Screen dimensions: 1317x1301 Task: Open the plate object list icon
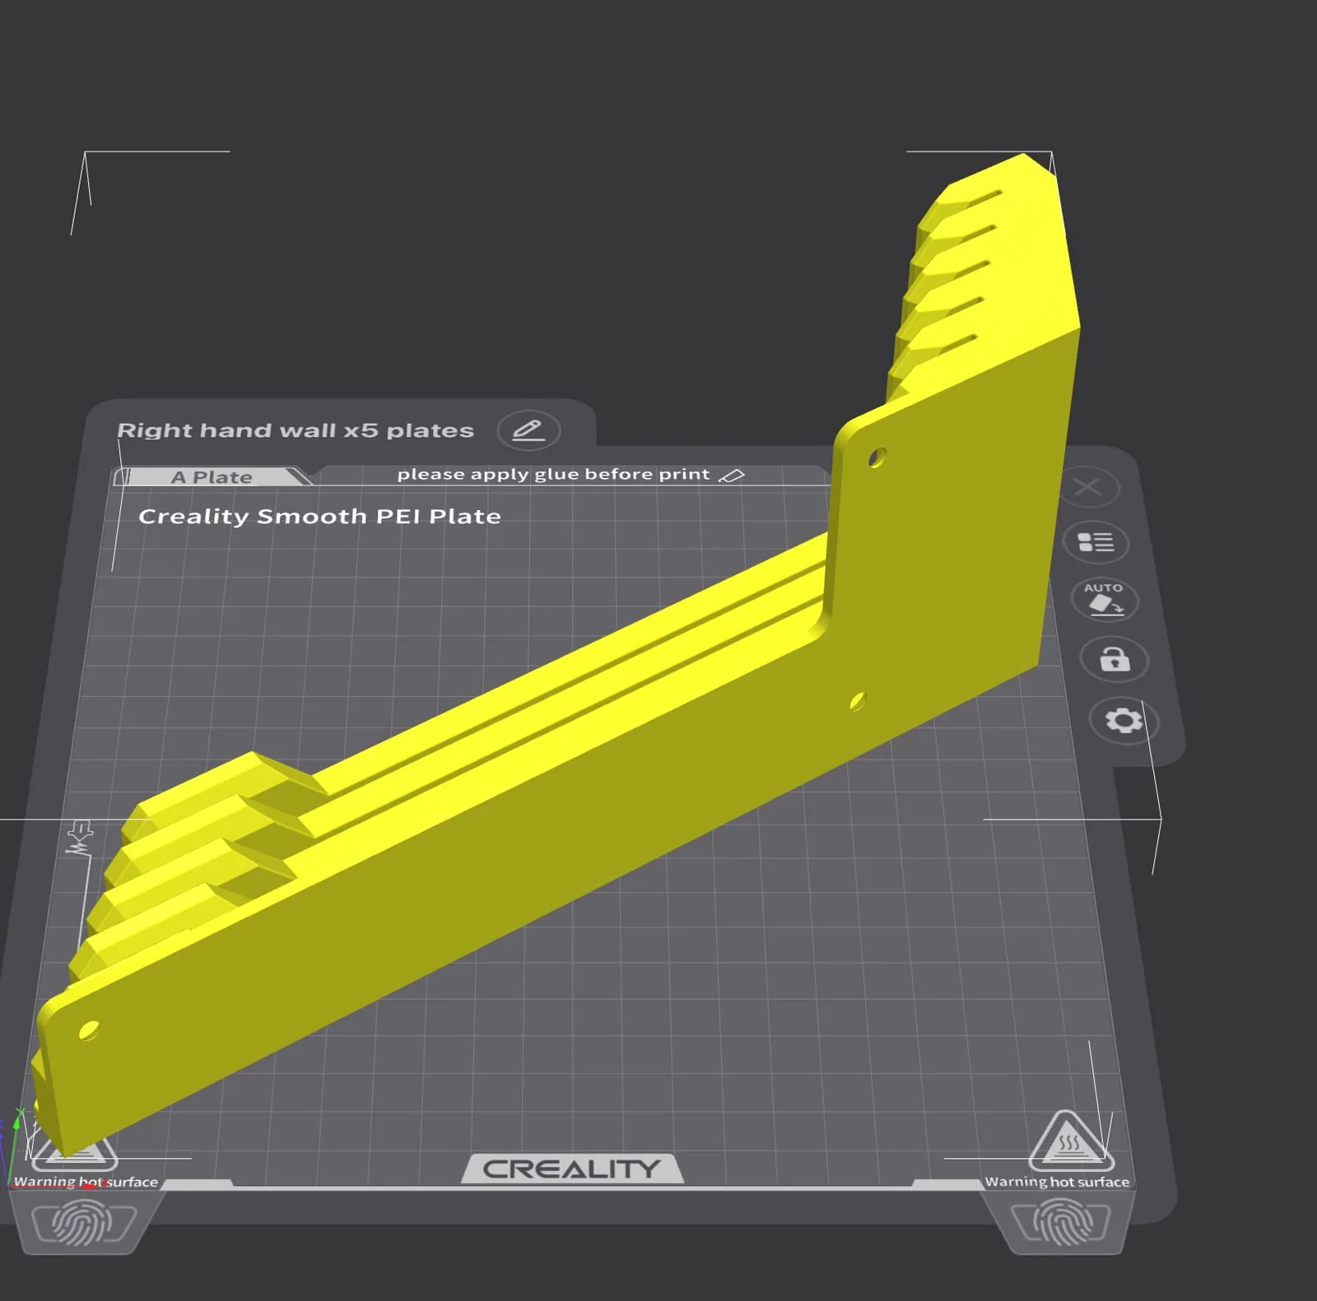(1096, 542)
